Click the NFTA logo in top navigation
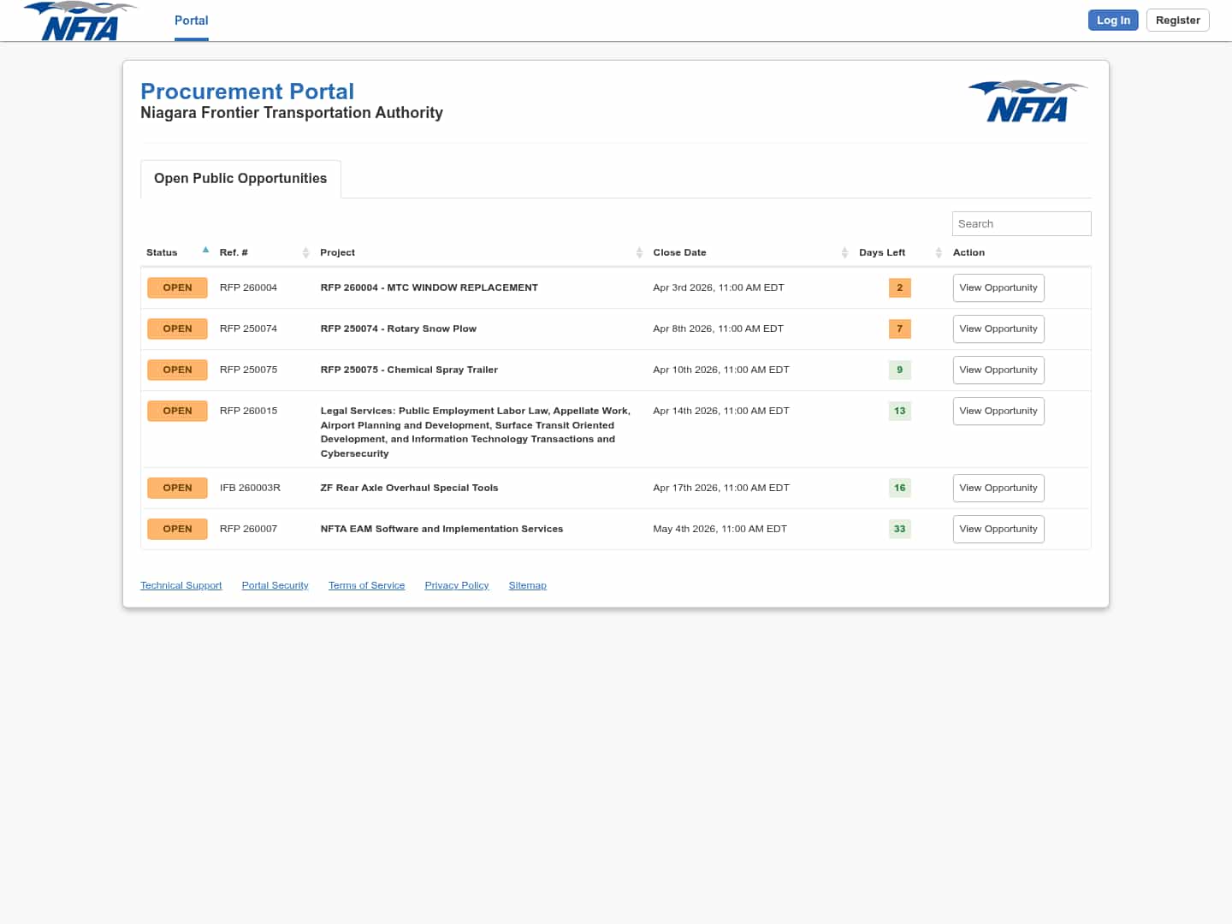 pyautogui.click(x=80, y=21)
